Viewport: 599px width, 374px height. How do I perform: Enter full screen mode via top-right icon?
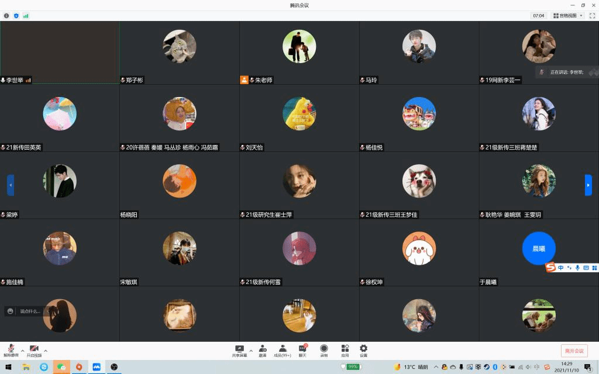pos(592,16)
